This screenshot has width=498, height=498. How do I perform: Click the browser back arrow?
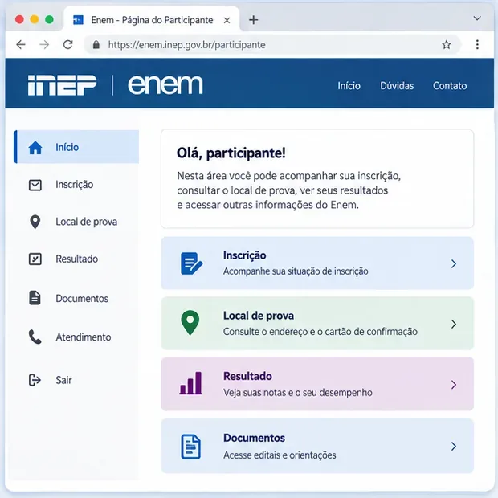click(x=21, y=45)
